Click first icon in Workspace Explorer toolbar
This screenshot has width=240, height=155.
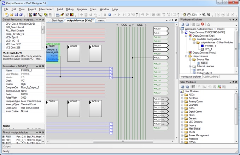(183, 24)
